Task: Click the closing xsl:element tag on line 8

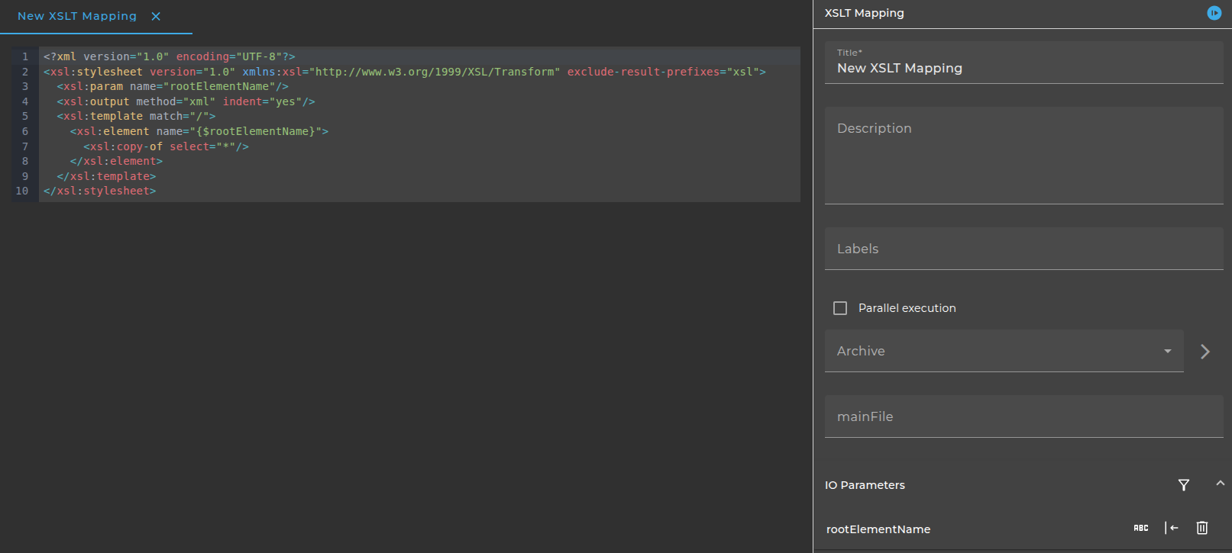Action: (116, 161)
